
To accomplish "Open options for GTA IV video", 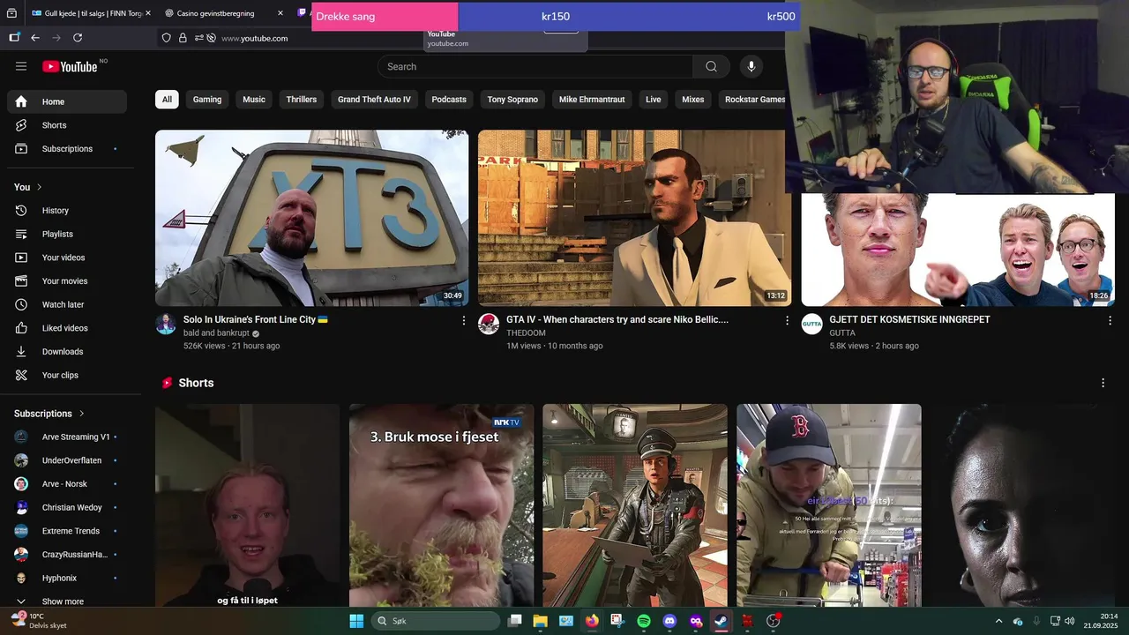I will [x=788, y=321].
